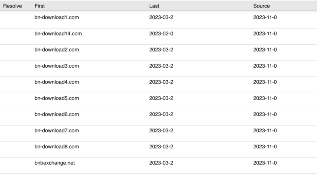Sort by the First column header
The width and height of the screenshot is (317, 174).
[x=40, y=6]
